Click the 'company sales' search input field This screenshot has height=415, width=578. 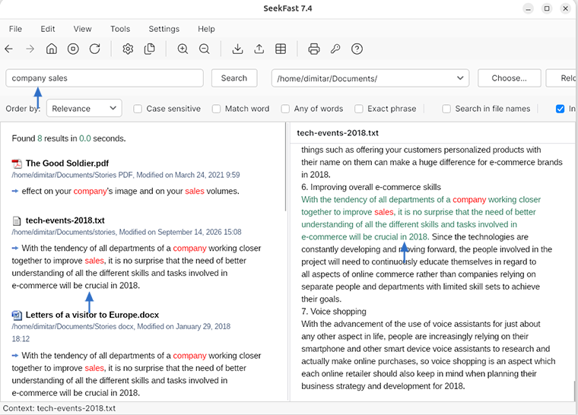pyautogui.click(x=104, y=78)
